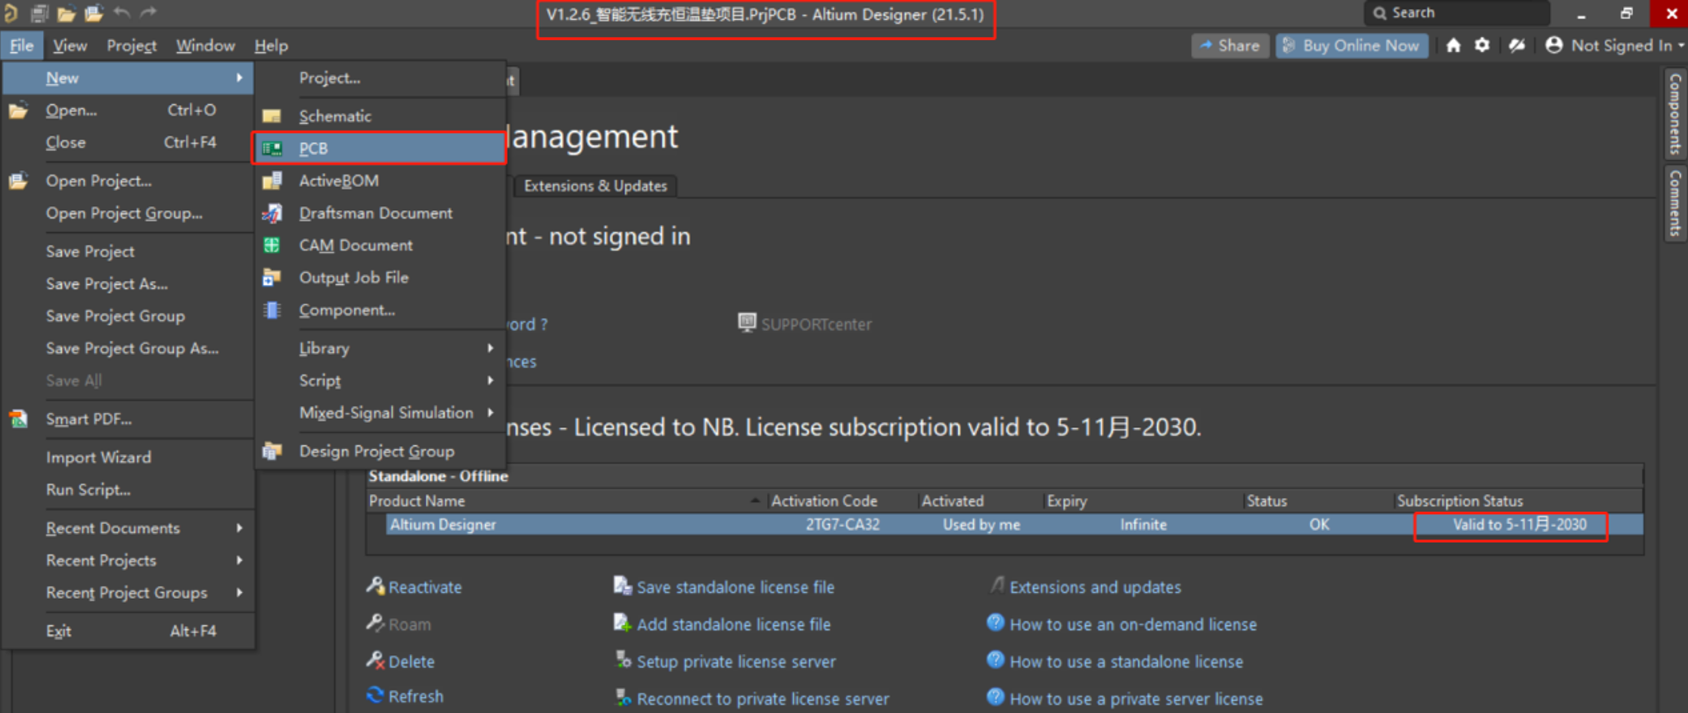Click the Component icon in New submenu

(x=272, y=310)
